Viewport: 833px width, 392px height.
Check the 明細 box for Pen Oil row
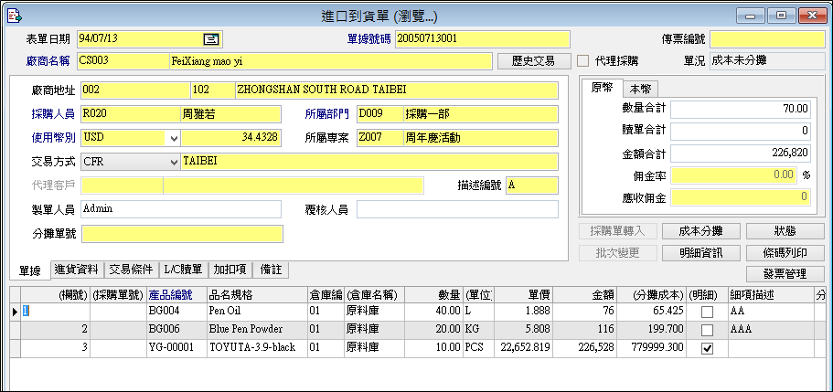[x=706, y=313]
